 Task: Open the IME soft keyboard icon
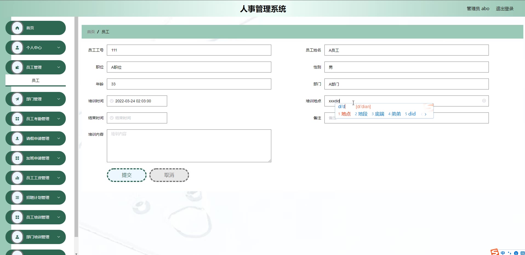point(522,253)
